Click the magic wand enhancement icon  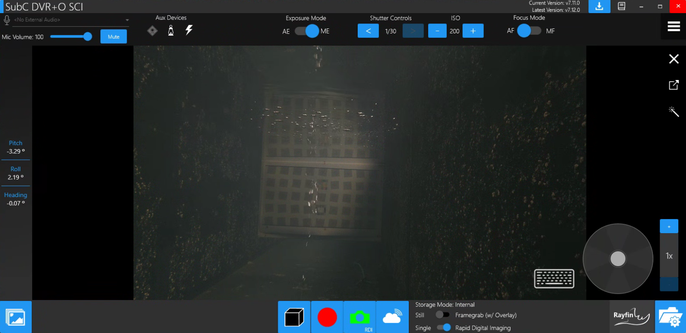pos(674,112)
